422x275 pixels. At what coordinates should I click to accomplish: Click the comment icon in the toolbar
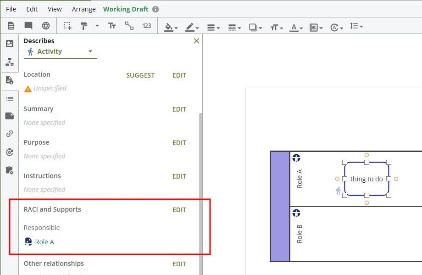[28, 26]
